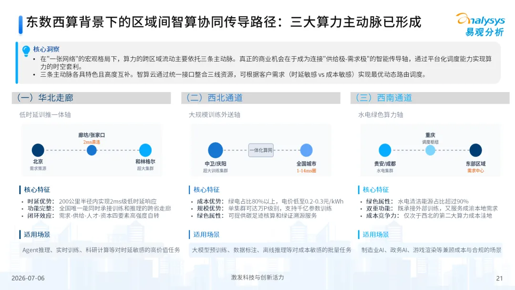The width and height of the screenshot is (515, 290).
Task: Click the 核心洞察 heading
Action: (x=46, y=49)
